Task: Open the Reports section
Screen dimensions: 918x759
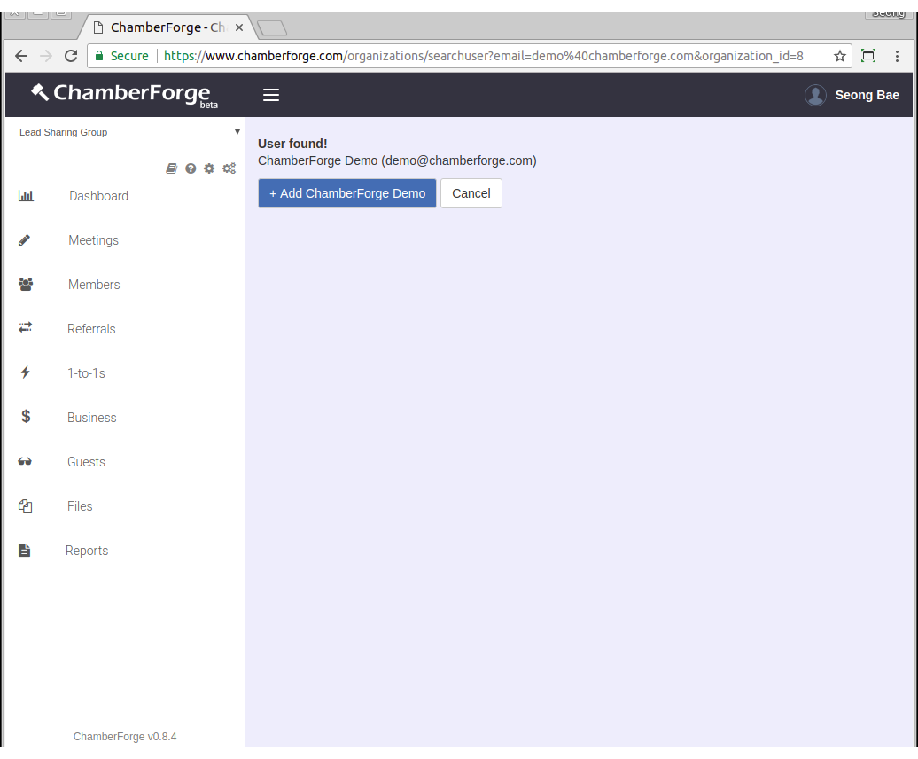Action: (87, 551)
